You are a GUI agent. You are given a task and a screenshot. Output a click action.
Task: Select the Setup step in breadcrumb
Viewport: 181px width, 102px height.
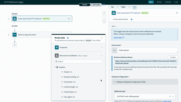pyautogui.click(x=135, y=7)
